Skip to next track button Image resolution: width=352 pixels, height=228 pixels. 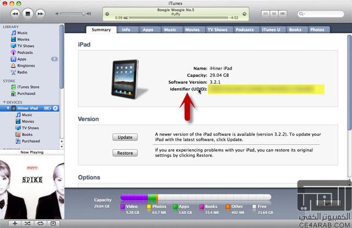point(40,14)
